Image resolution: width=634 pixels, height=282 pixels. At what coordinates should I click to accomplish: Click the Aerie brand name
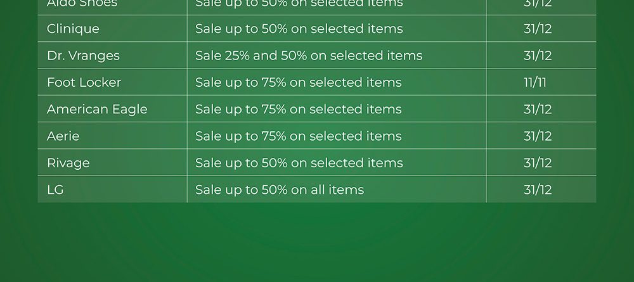coord(63,136)
